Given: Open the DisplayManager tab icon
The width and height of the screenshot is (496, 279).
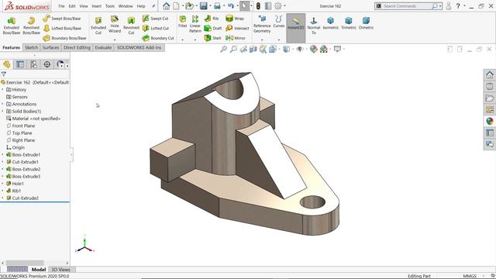Looking at the screenshot, I should coord(60,64).
